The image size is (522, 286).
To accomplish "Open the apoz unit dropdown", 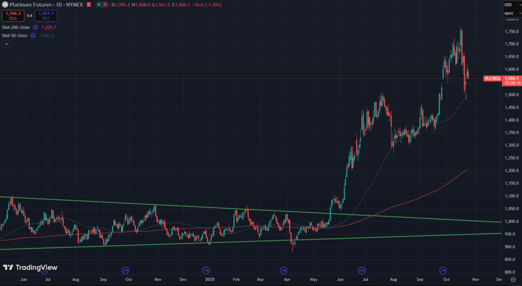I will [x=508, y=13].
